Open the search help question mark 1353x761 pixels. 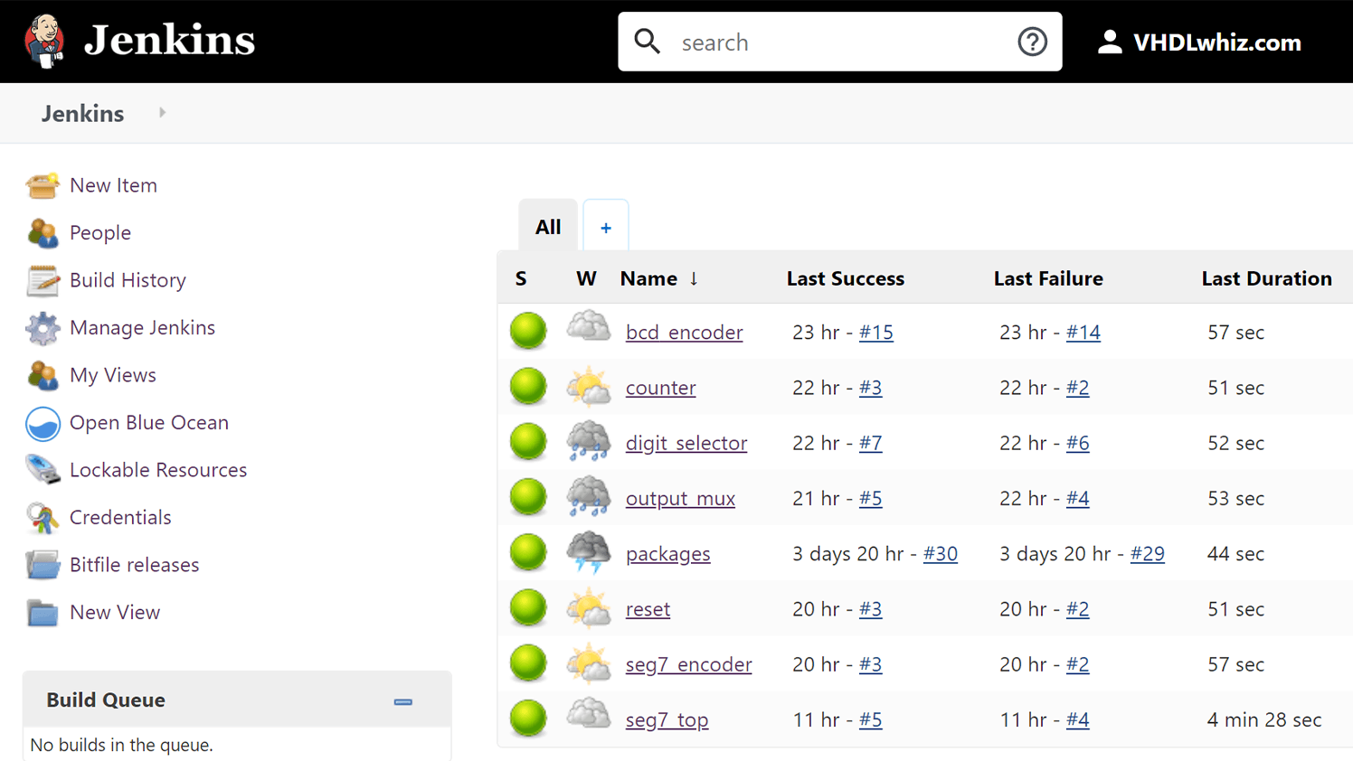[1032, 41]
